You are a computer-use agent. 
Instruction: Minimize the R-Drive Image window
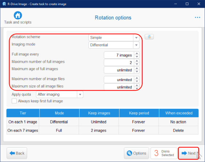175,4
